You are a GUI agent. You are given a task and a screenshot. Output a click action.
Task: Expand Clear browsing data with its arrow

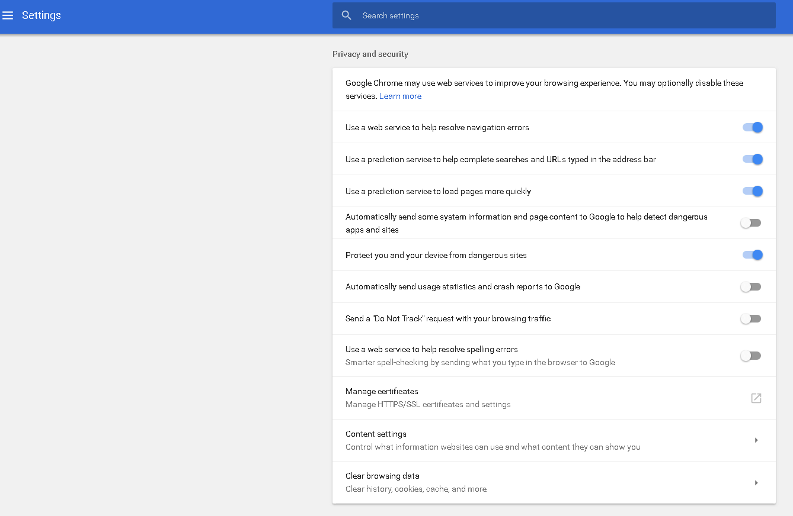point(756,483)
